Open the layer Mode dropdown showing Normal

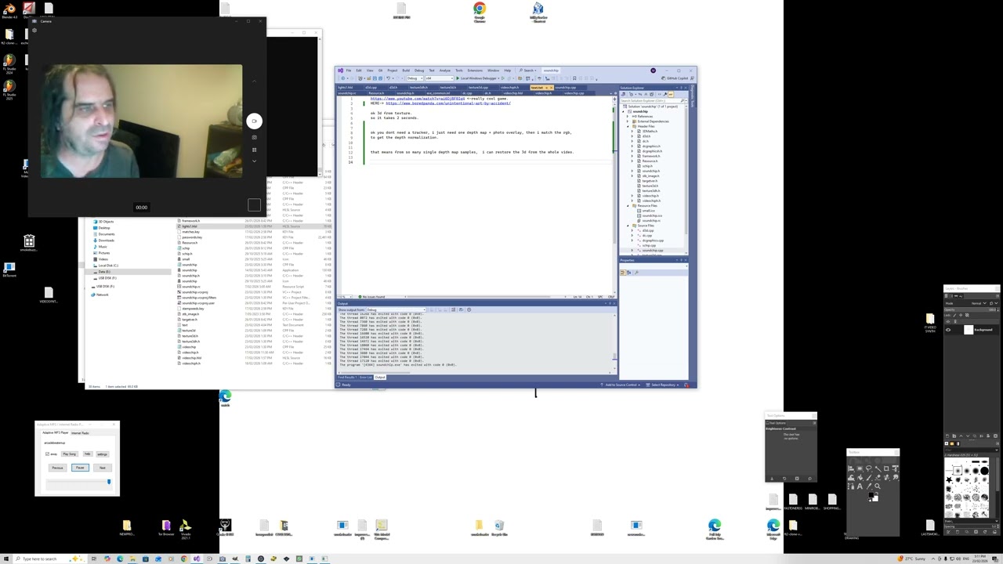click(x=979, y=303)
